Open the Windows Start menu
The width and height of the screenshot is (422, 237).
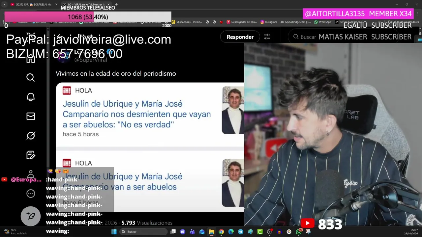pos(114,232)
